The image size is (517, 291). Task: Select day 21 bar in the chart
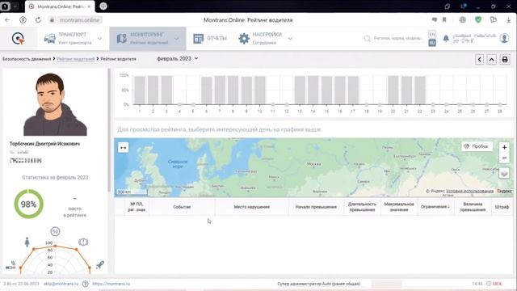(406, 90)
